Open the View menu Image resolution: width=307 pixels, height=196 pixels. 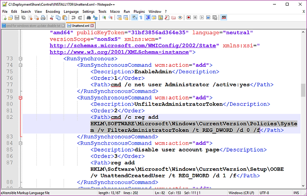(x=38, y=12)
